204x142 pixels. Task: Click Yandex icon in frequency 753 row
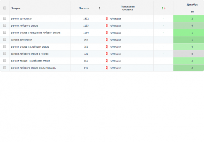[107, 47]
